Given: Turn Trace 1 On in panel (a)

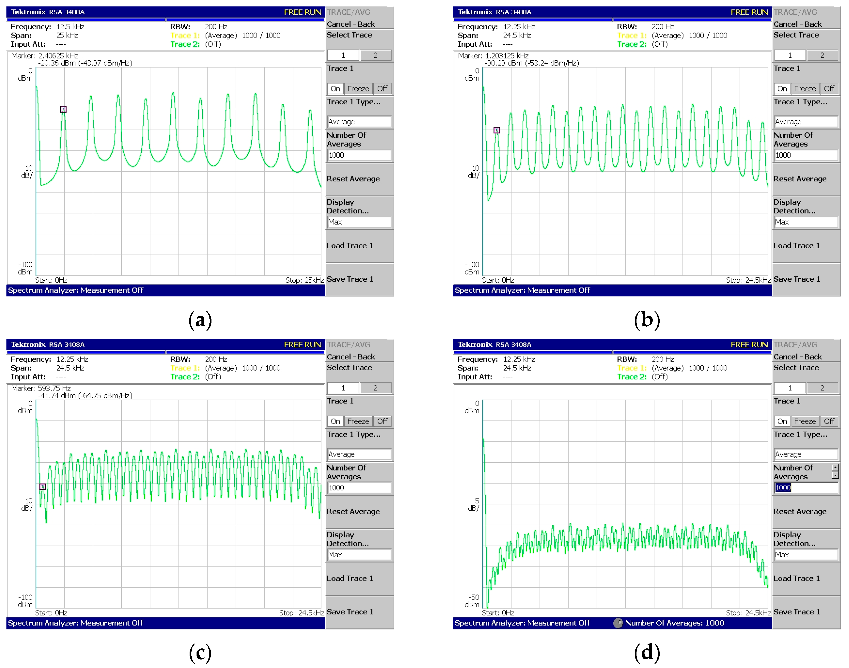Looking at the screenshot, I should pyautogui.click(x=335, y=89).
